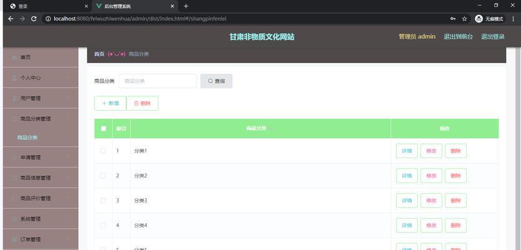Check the checkbox for 分类3 row
Viewport: 521px width, 250px height.
coord(103,201)
